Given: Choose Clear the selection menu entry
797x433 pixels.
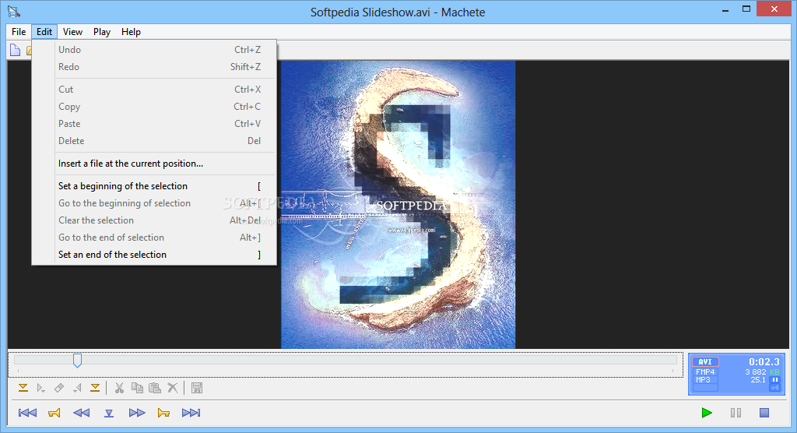Looking at the screenshot, I should tap(155, 220).
